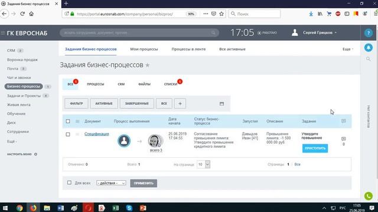This screenshot has height=212, width=378.
Task: Switch to 'Процессы в ленте' tab
Action: [188, 49]
